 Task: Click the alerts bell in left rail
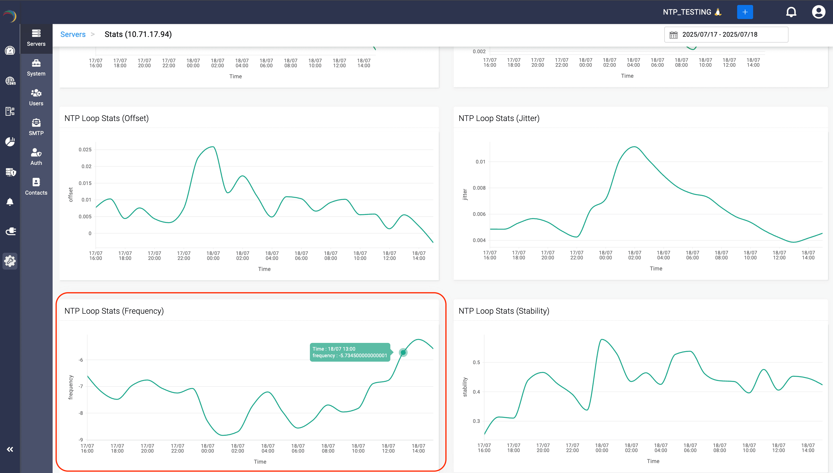pyautogui.click(x=10, y=202)
